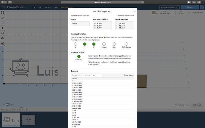Open the 1/16 in bit selector

(181, 13)
